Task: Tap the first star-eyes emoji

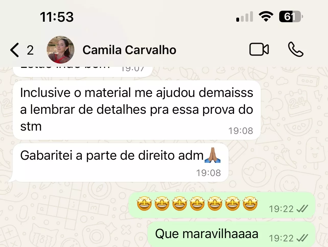Action: 144,204
